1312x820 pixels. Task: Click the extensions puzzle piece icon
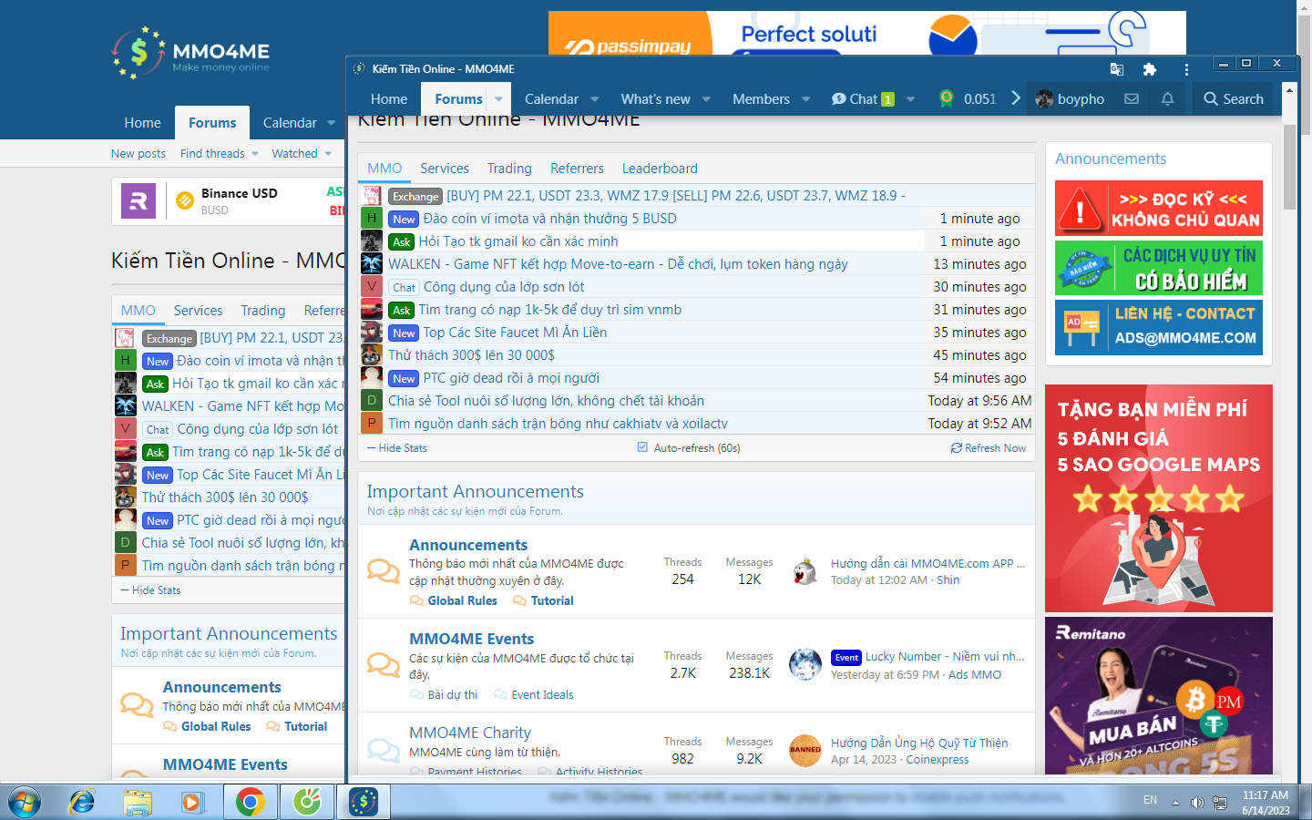1149,69
